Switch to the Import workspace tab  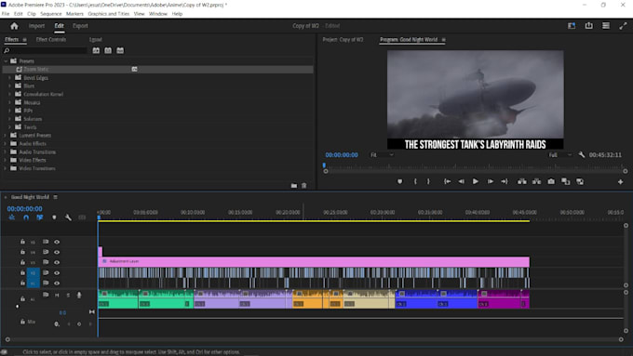click(x=36, y=26)
